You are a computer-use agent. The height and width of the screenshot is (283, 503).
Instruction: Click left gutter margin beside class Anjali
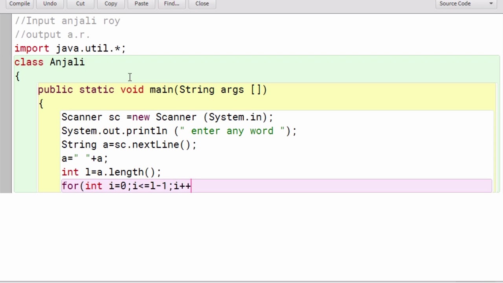[x=6, y=62]
